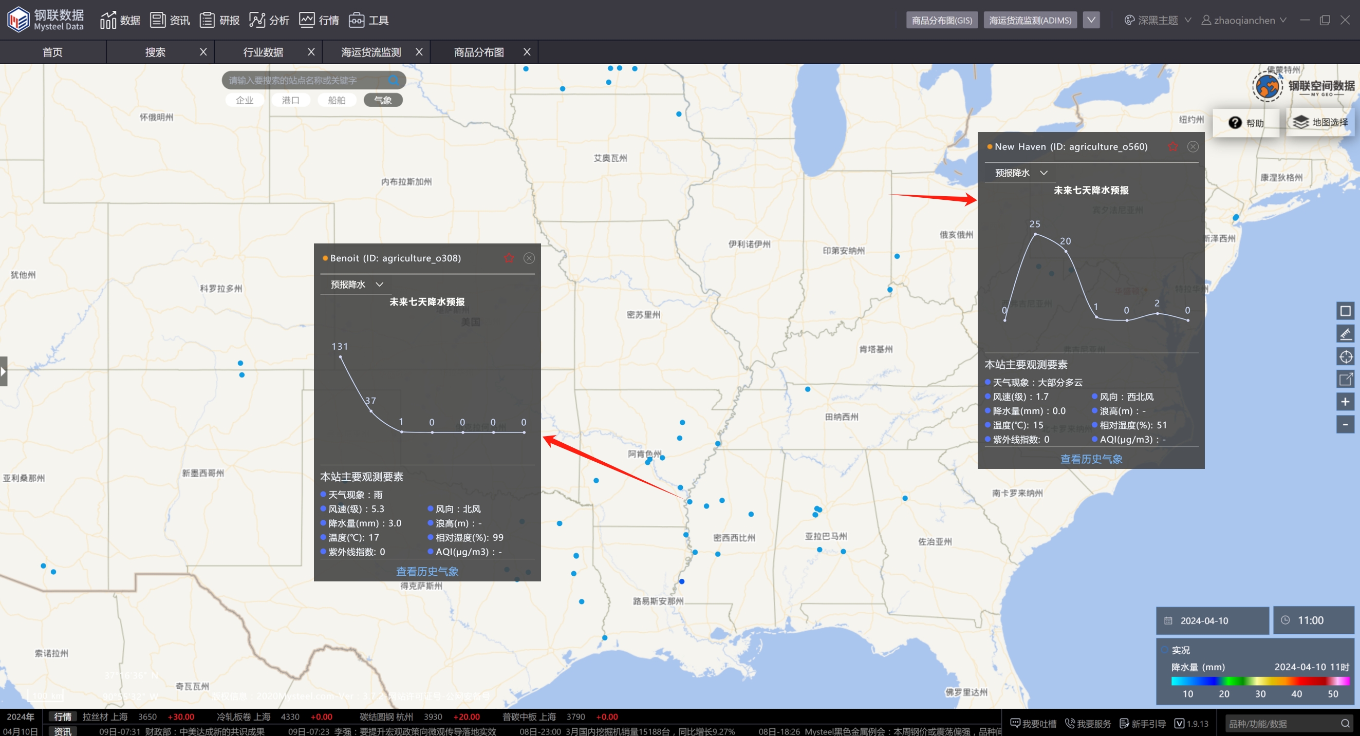Select the 资讯 ticker label at bottom
Viewport: 1360px width, 736px height.
coord(63,731)
